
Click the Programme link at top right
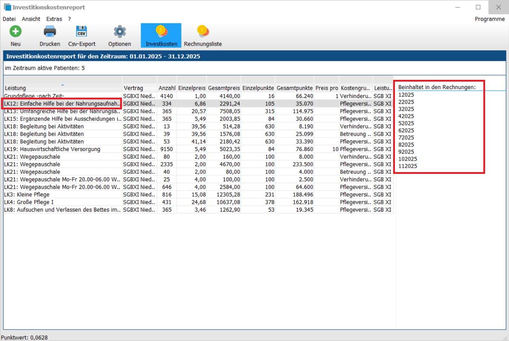pos(489,19)
